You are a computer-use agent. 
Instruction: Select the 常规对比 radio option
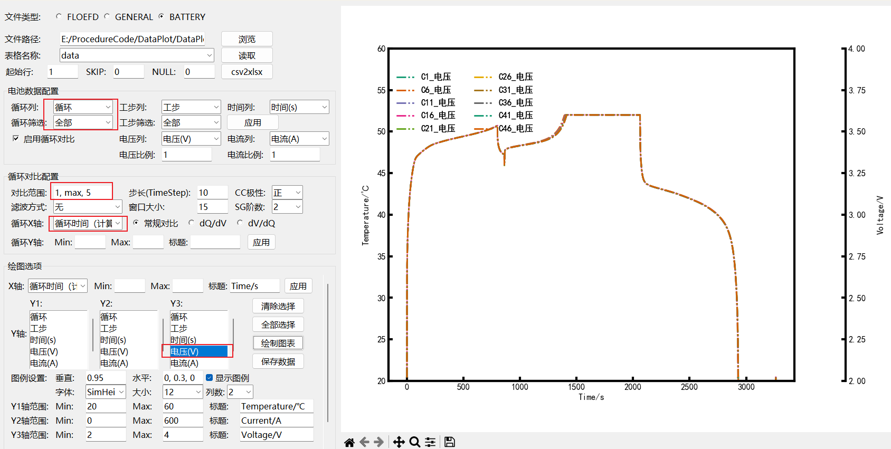tap(136, 223)
